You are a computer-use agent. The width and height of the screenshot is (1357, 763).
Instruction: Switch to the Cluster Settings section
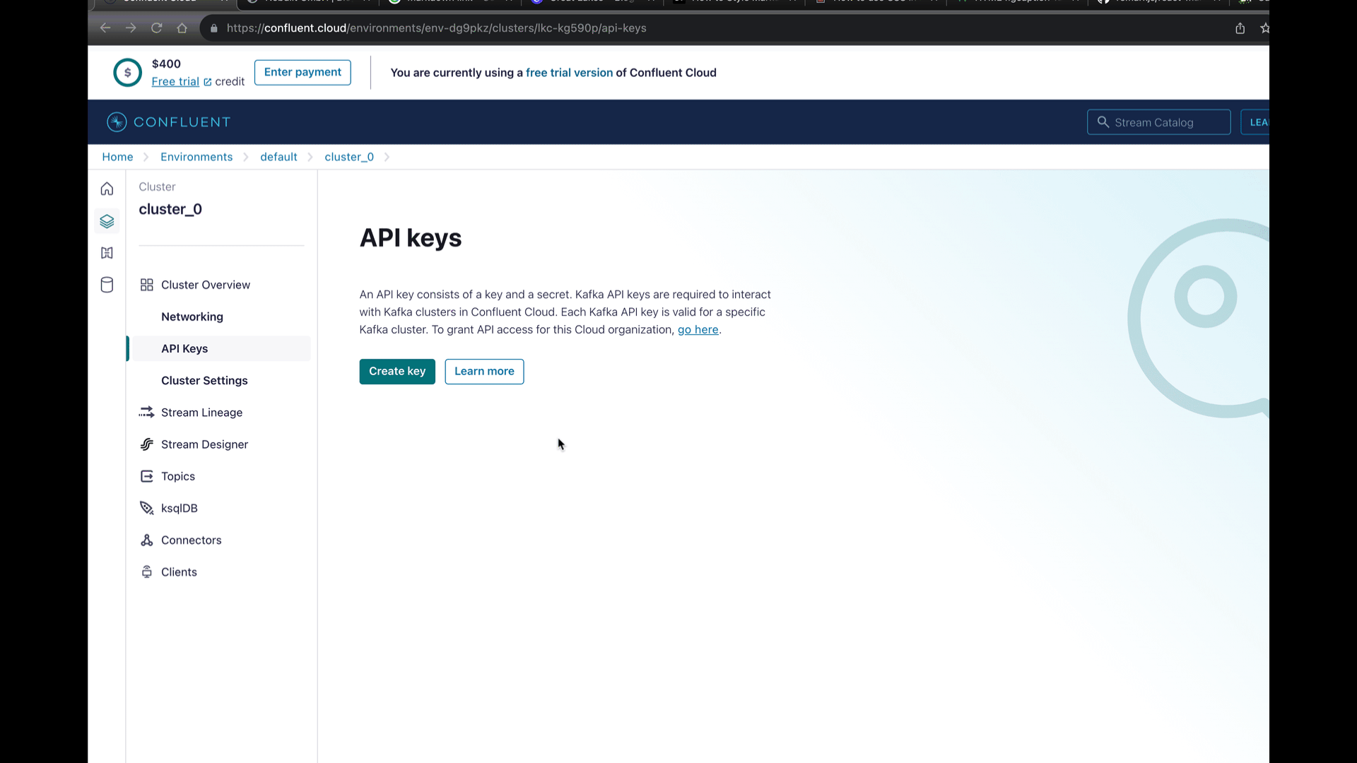204,380
